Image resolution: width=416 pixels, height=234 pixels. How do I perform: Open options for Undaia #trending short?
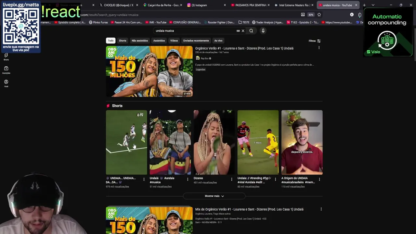(x=276, y=179)
